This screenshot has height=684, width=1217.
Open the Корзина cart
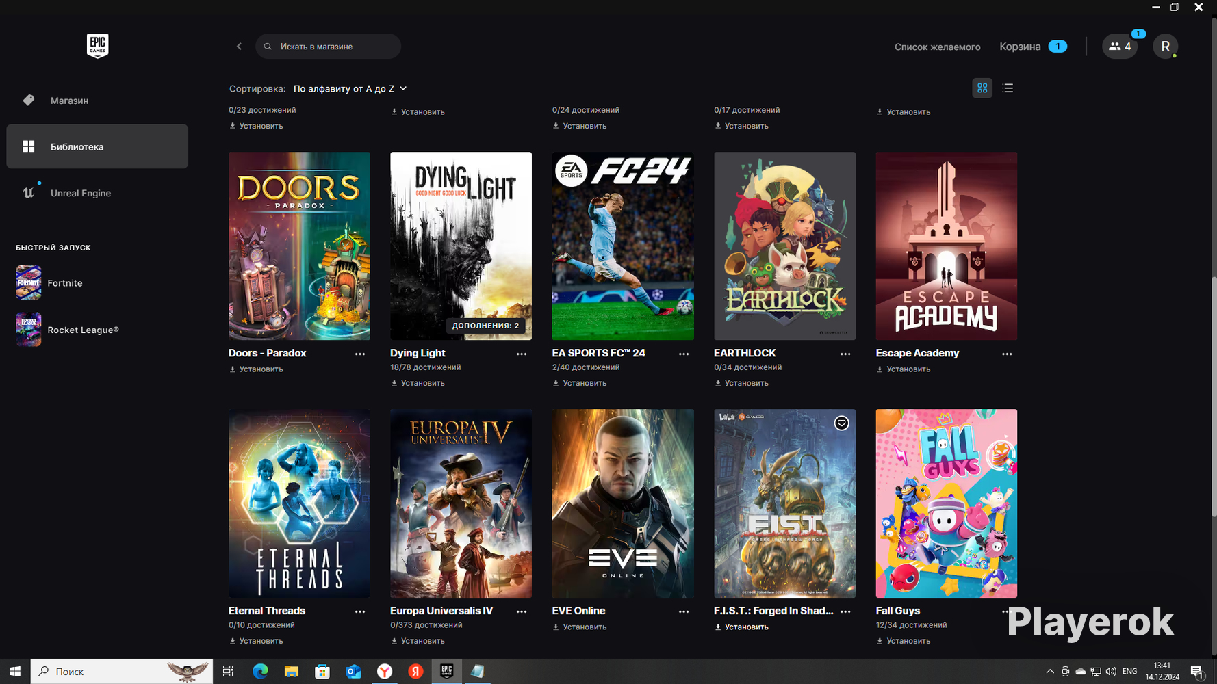pos(1032,47)
